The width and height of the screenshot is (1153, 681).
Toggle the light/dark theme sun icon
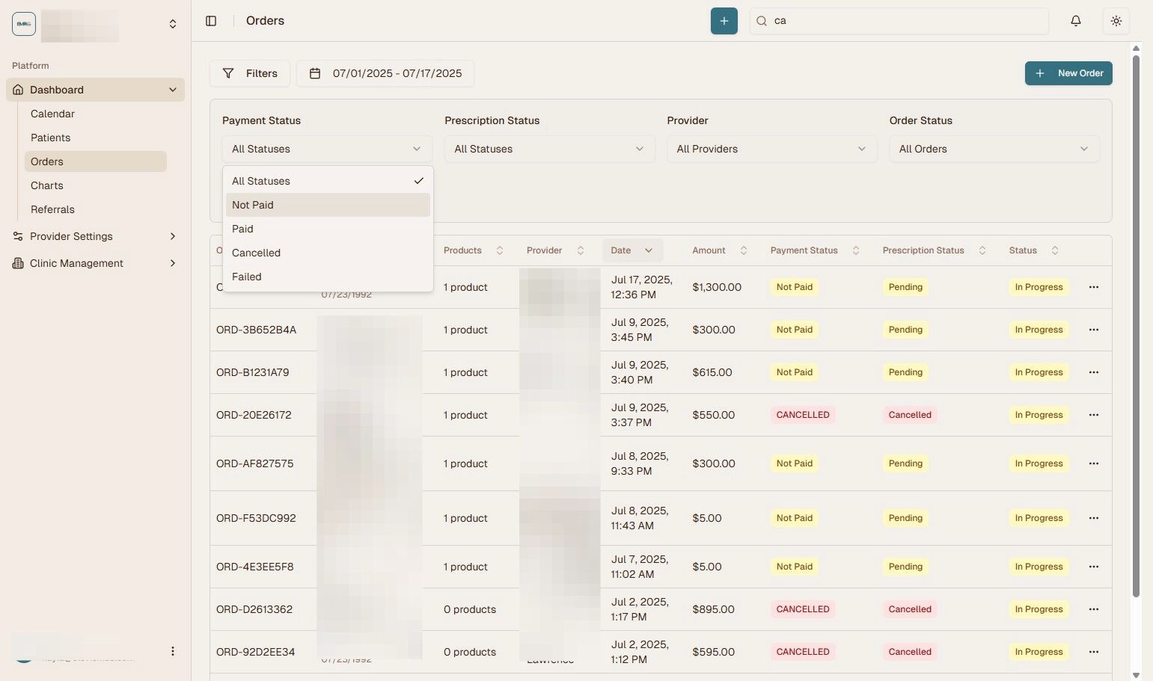point(1116,21)
